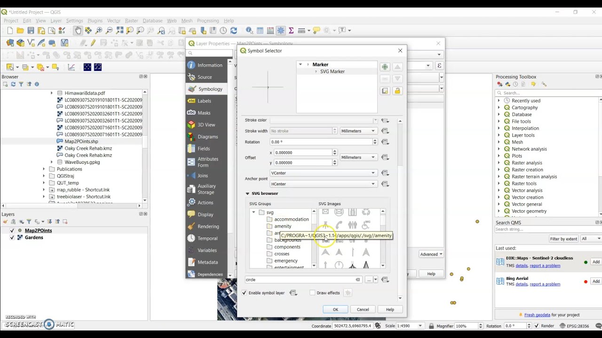Open Information page in Layer Properties

click(x=206, y=65)
